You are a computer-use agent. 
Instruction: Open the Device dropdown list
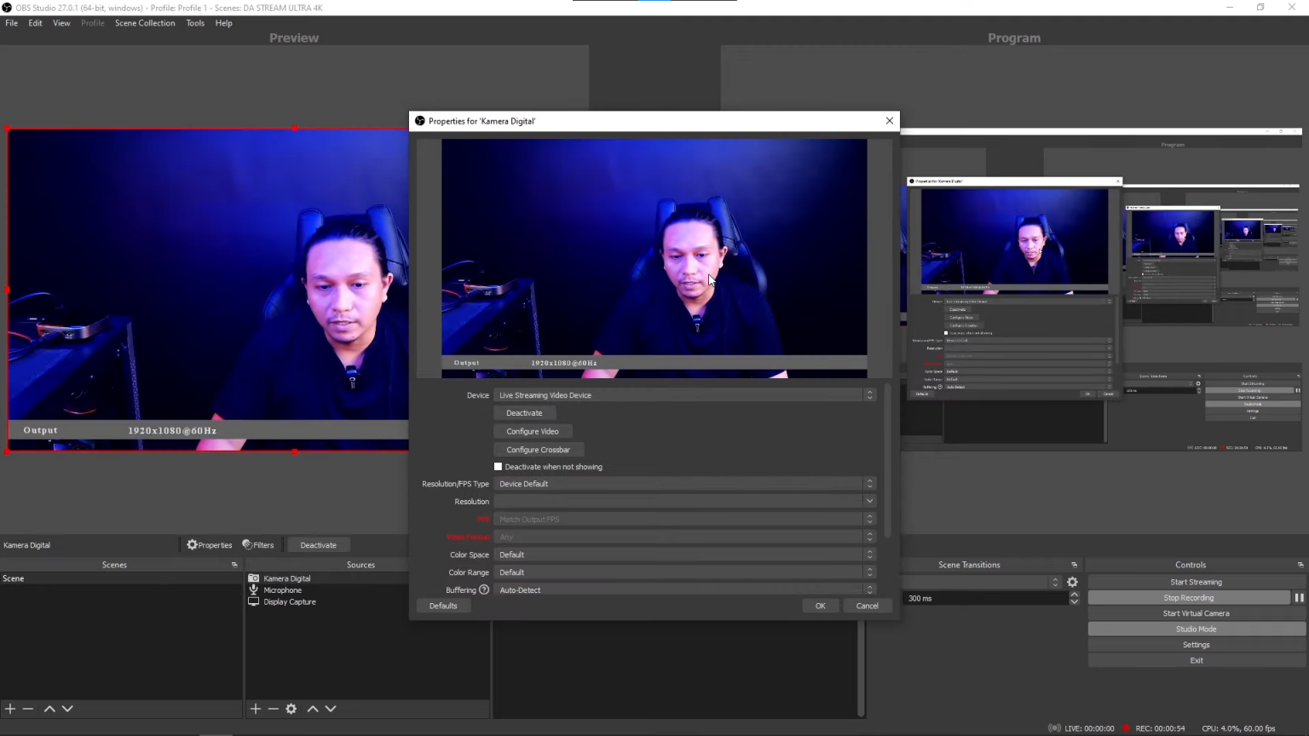pyautogui.click(x=684, y=395)
